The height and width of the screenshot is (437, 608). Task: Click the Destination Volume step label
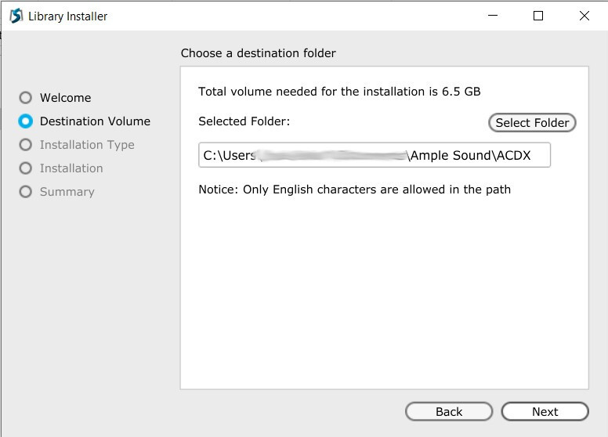(95, 121)
